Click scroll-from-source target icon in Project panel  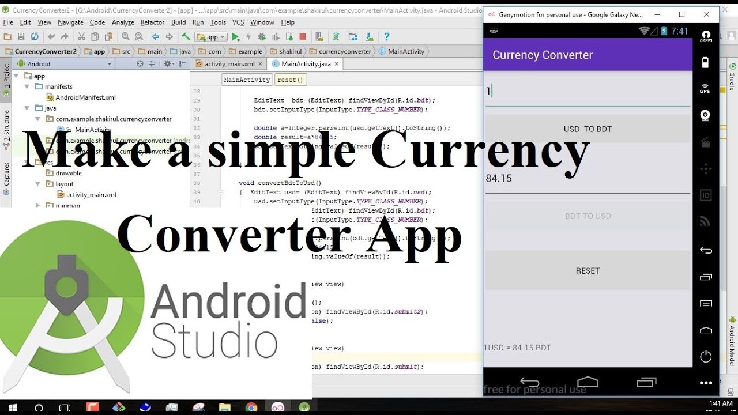coord(140,64)
